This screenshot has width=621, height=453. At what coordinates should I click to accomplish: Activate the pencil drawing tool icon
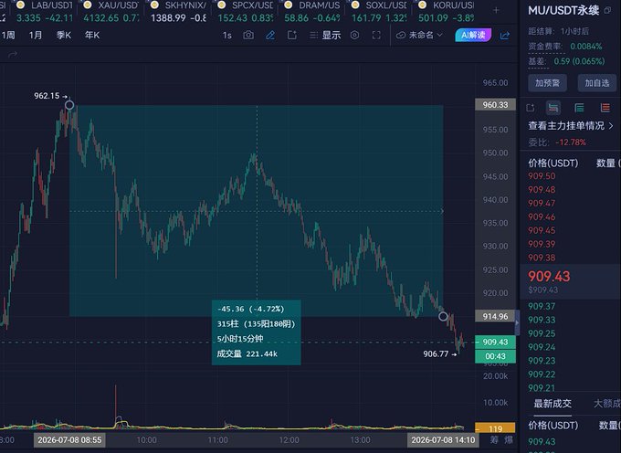pos(270,36)
